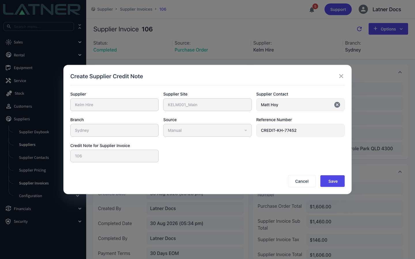Screen dimensions: 415x259
Task: Expand the Sales menu chevron
Action: (80, 42)
